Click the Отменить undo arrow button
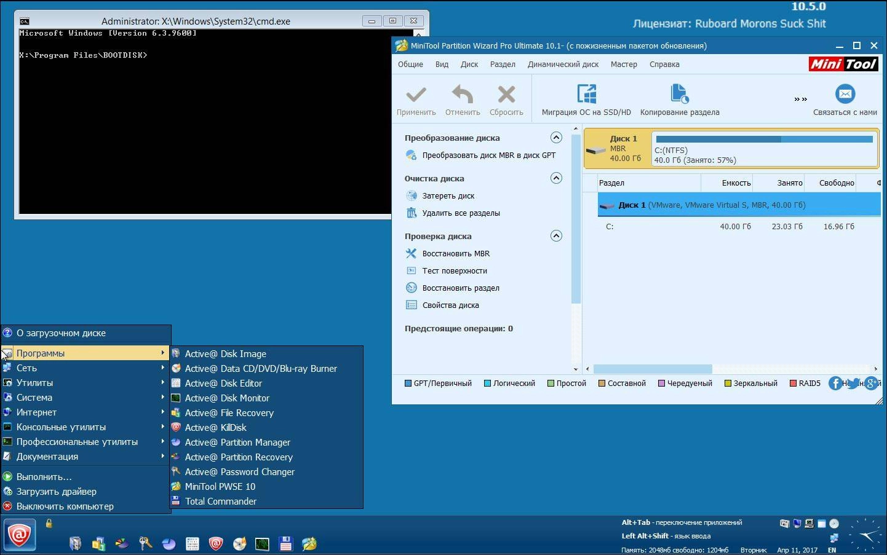The image size is (887, 555). tap(463, 100)
